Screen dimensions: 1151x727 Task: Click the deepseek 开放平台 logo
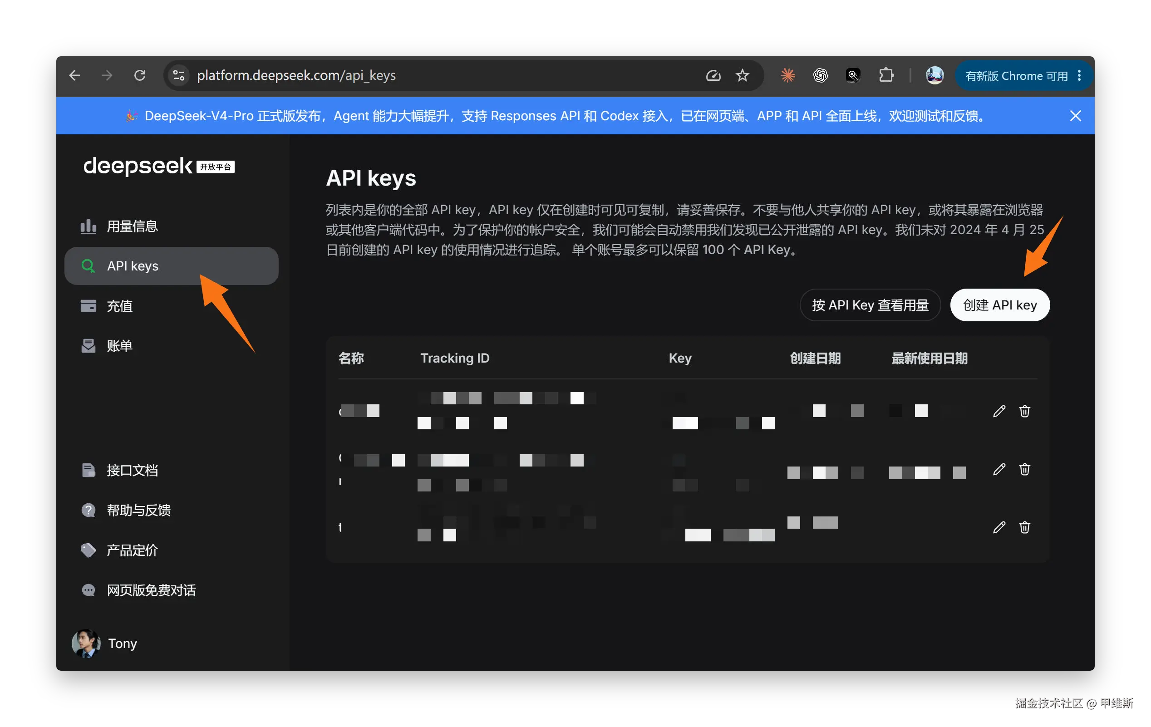(x=159, y=167)
